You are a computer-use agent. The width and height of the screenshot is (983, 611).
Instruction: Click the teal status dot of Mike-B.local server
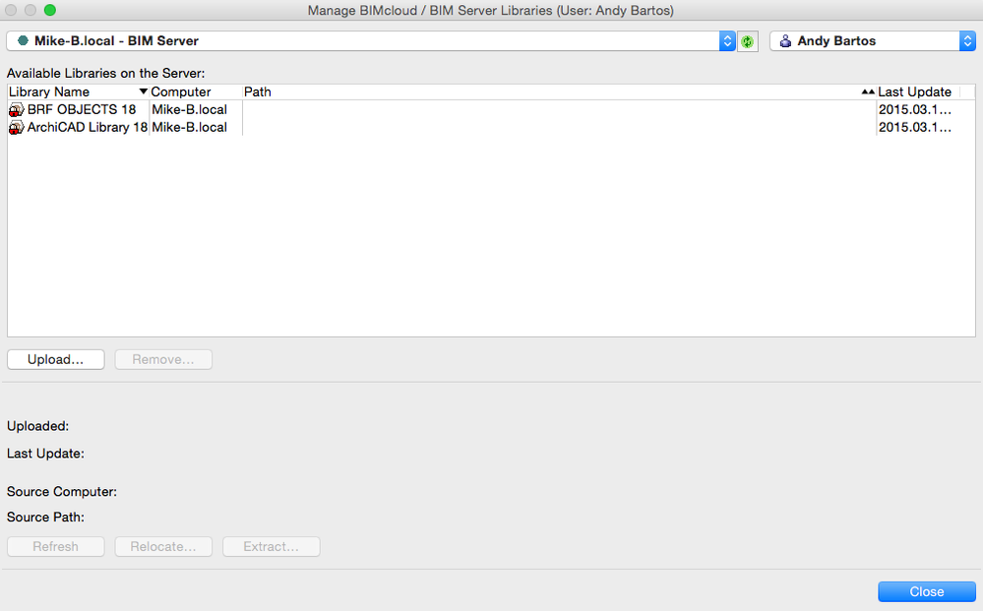point(24,40)
